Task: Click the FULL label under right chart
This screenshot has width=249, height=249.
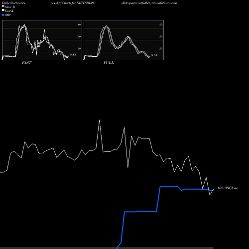Action: pyautogui.click(x=109, y=63)
